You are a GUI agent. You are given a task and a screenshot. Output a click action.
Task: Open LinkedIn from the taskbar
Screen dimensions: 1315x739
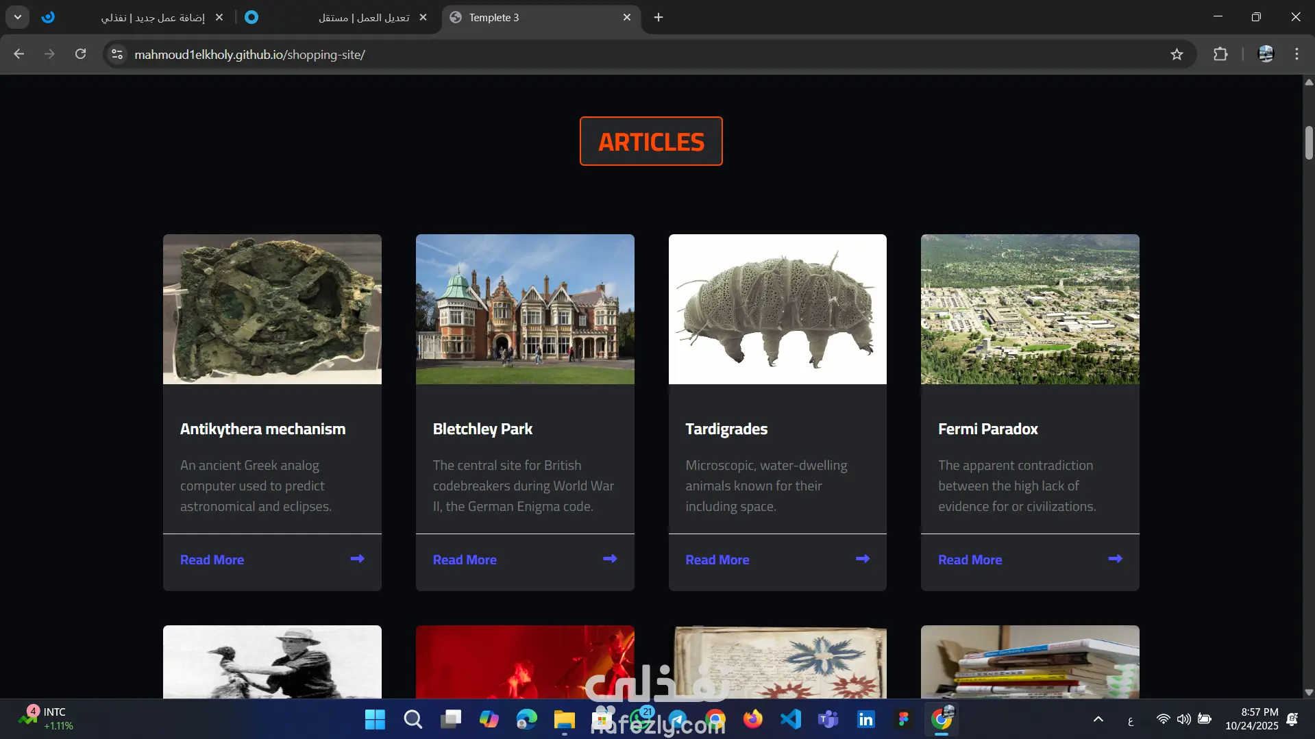tap(865, 719)
